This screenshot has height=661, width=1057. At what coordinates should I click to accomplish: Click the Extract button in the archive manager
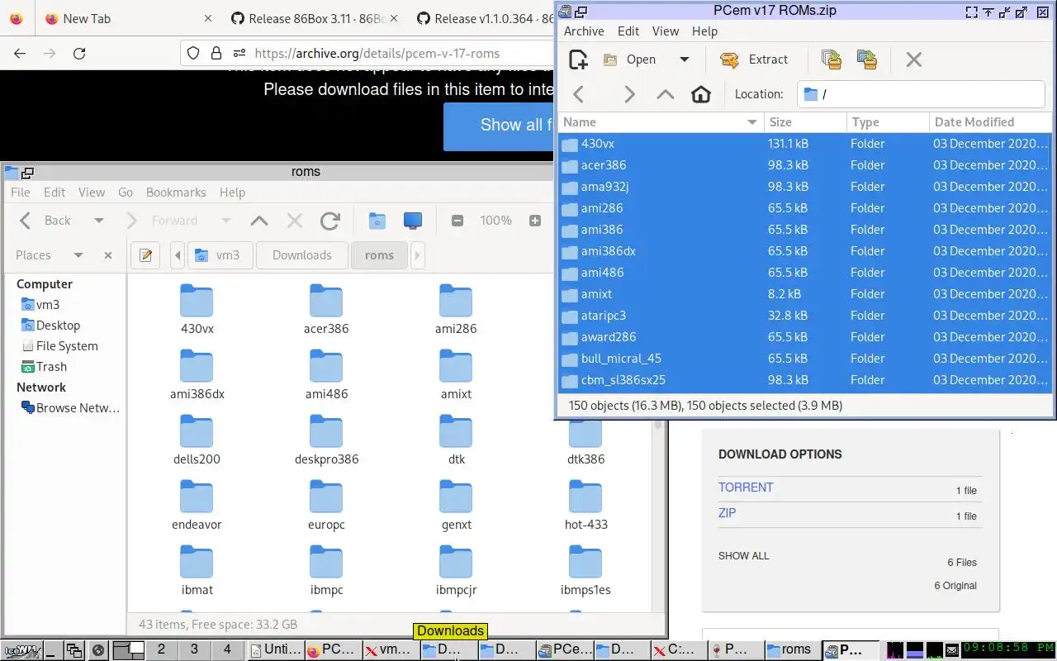[755, 59]
